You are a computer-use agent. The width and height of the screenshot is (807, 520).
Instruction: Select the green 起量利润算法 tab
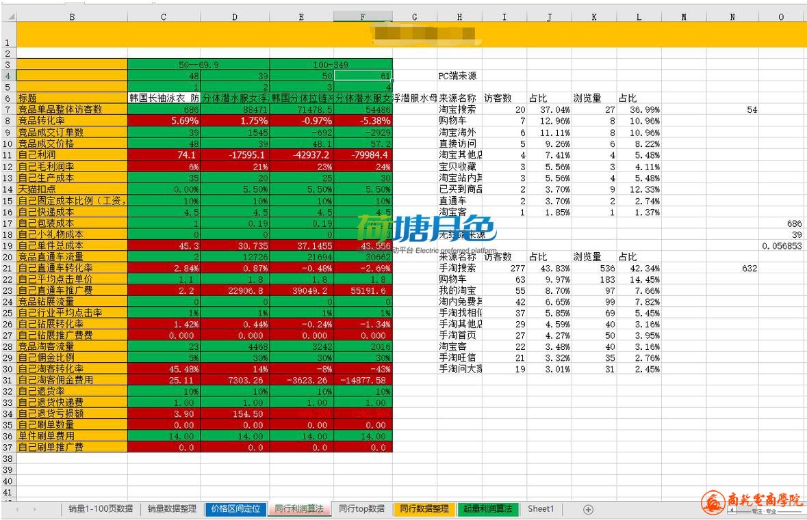[x=488, y=509]
